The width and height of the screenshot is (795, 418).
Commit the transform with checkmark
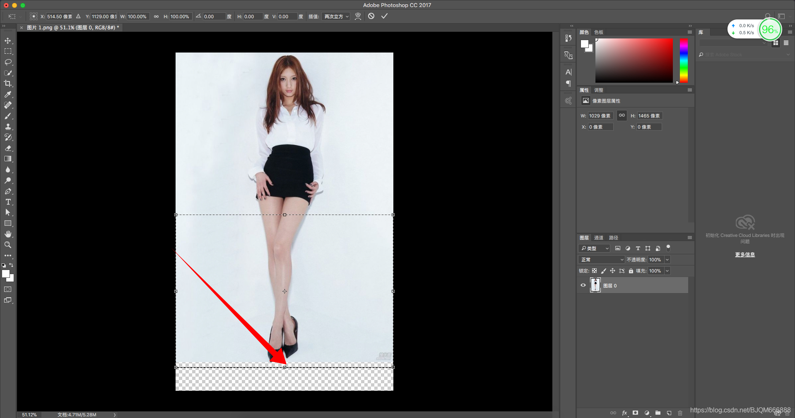pos(385,16)
